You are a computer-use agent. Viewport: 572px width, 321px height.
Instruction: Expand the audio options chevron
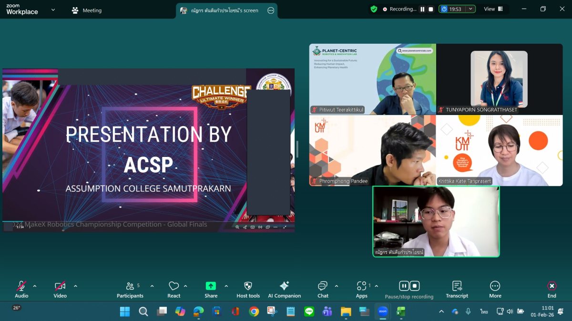tap(35, 286)
